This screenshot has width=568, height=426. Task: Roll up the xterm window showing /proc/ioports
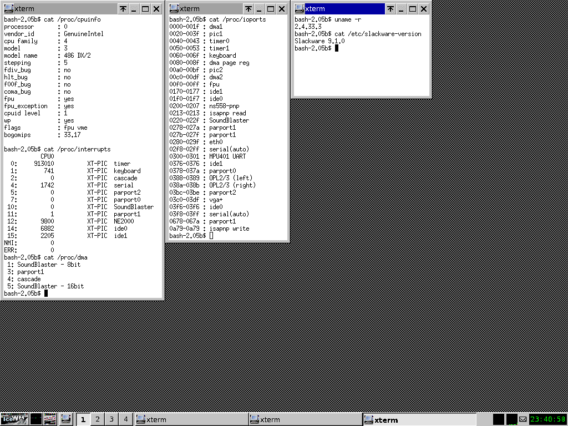click(x=248, y=9)
